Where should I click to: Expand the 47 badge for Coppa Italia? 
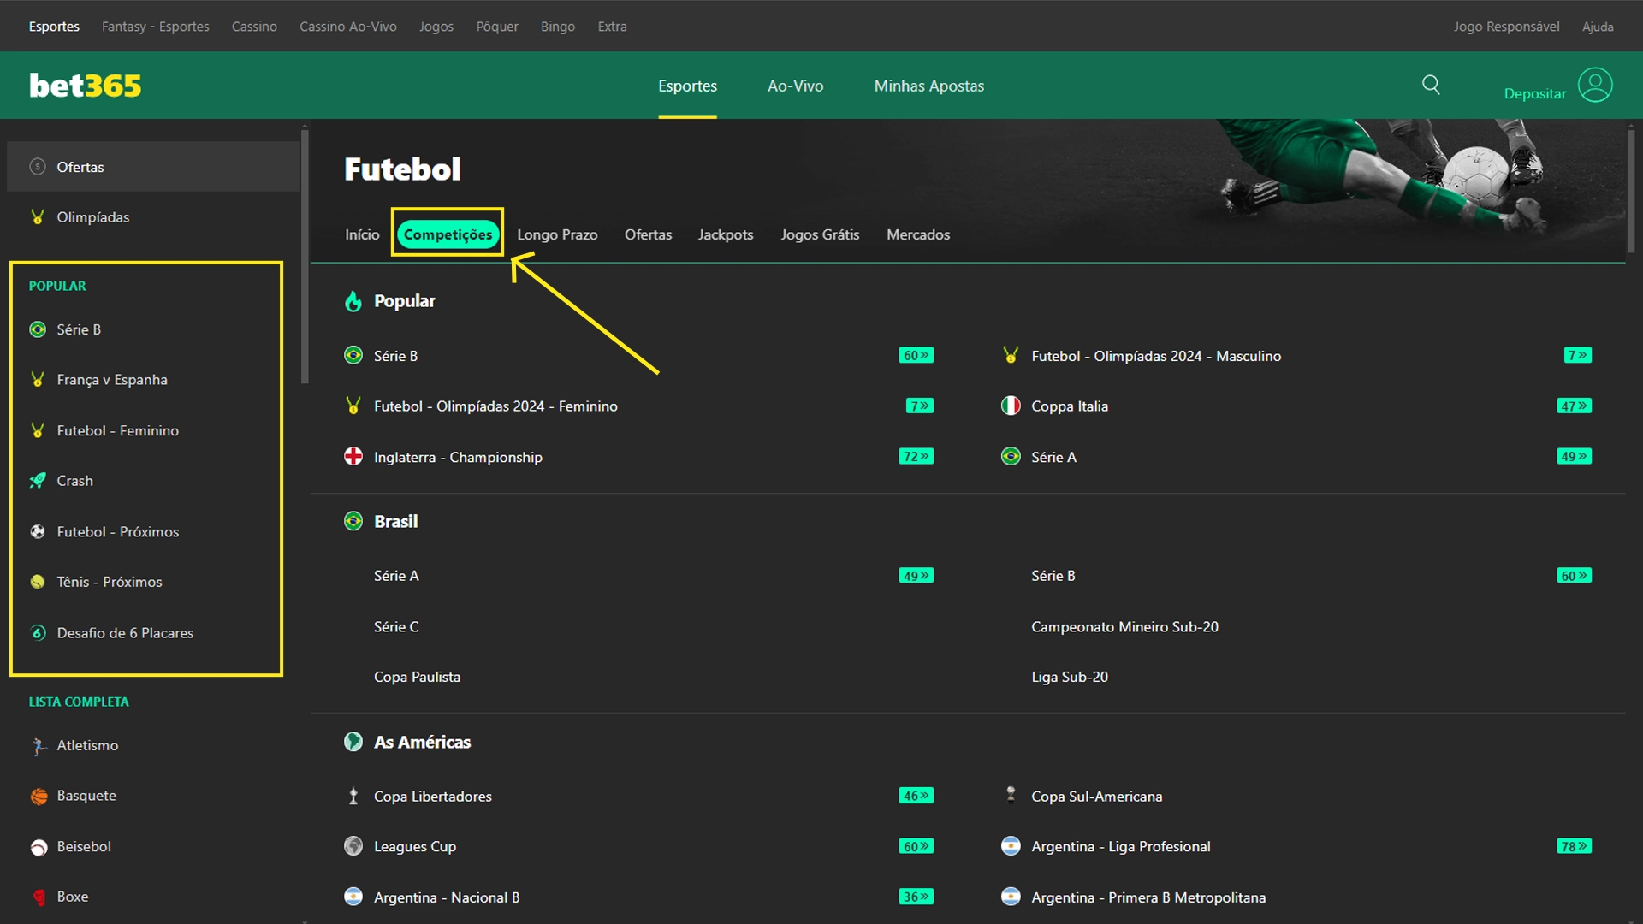(1574, 406)
